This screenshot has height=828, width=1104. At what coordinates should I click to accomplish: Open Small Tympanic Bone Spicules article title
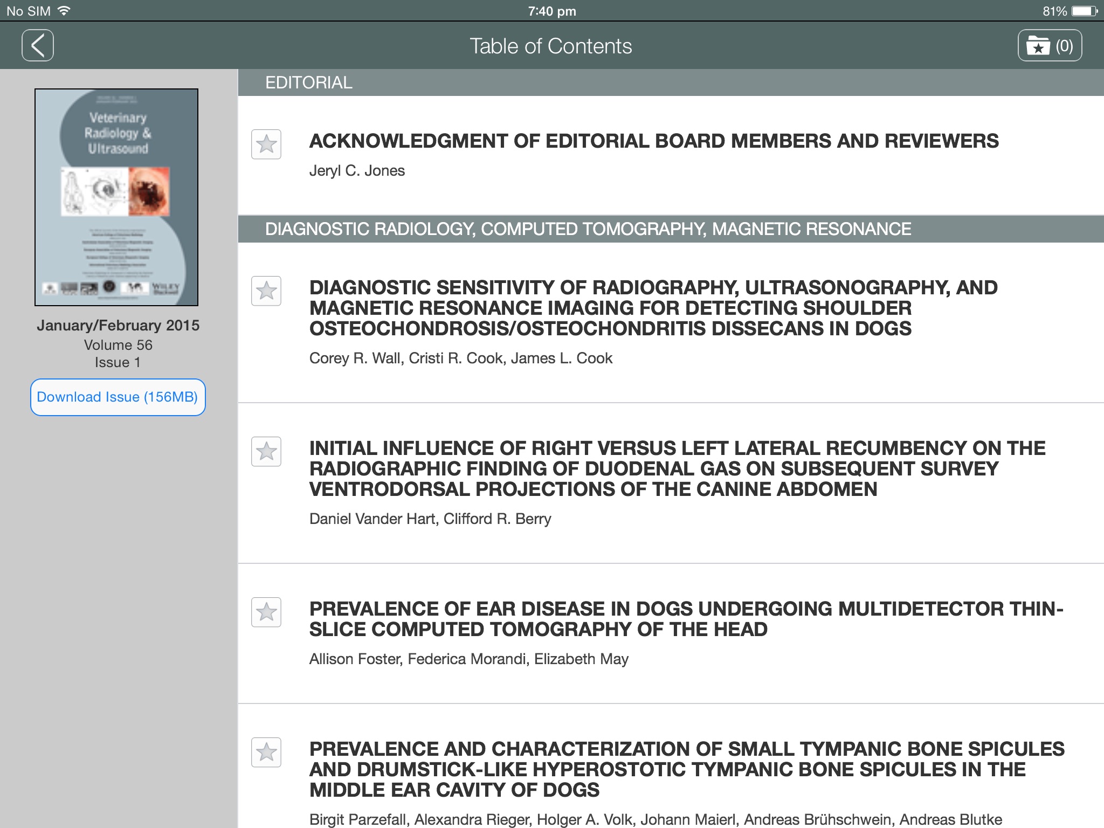(686, 769)
